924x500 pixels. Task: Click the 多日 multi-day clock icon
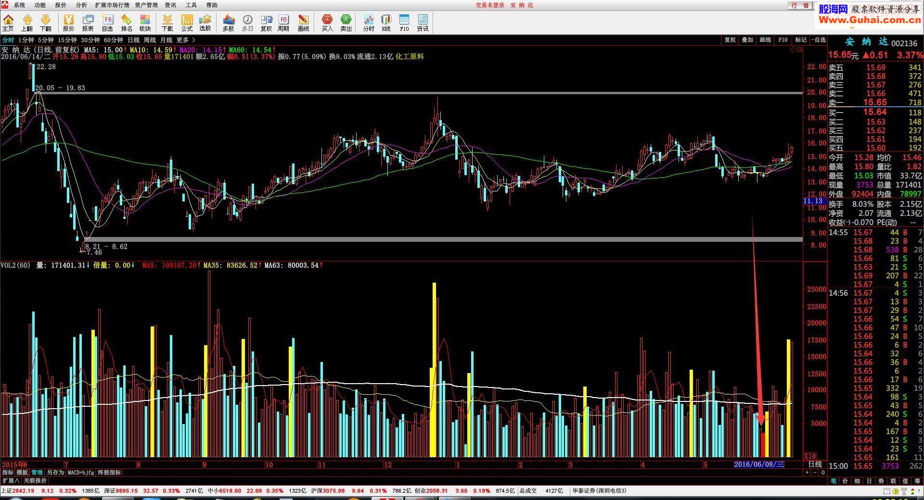point(248,23)
